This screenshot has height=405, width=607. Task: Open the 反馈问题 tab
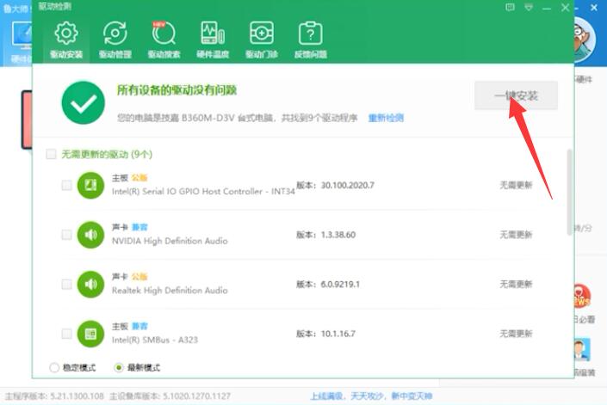point(311,40)
